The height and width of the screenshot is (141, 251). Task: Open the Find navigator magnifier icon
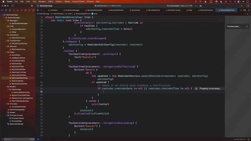tap(14, 10)
